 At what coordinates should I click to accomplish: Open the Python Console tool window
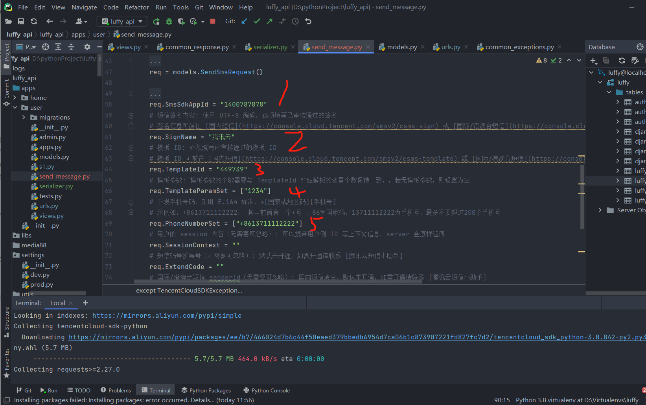coord(267,390)
